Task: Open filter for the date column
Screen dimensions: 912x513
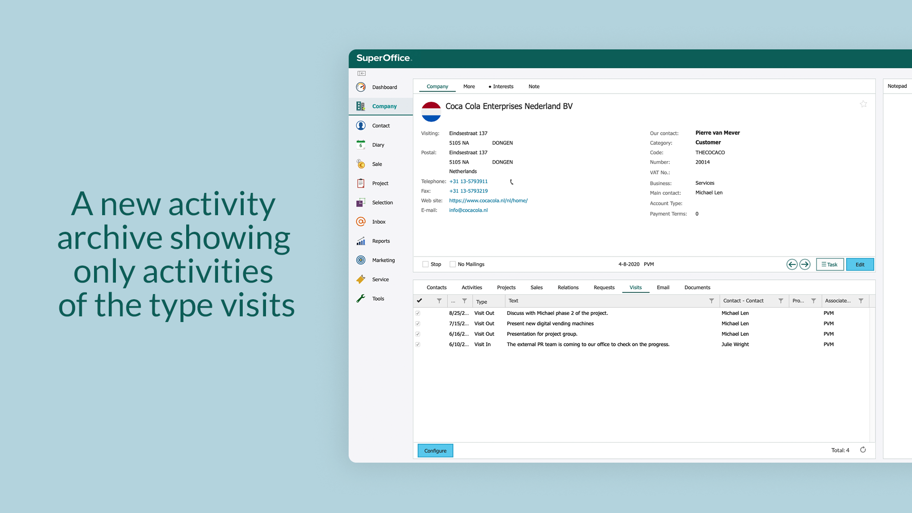Action: click(465, 301)
